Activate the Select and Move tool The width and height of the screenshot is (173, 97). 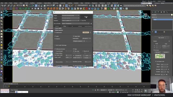[x=36, y=6]
